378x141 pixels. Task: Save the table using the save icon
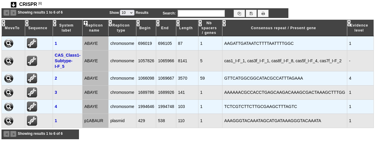click(x=251, y=13)
